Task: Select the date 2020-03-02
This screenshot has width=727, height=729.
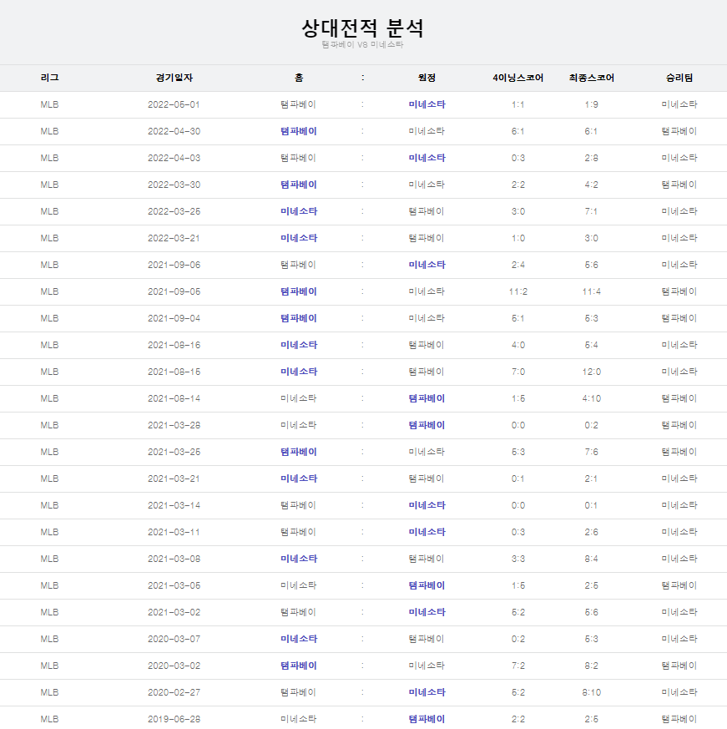Action: click(x=174, y=666)
